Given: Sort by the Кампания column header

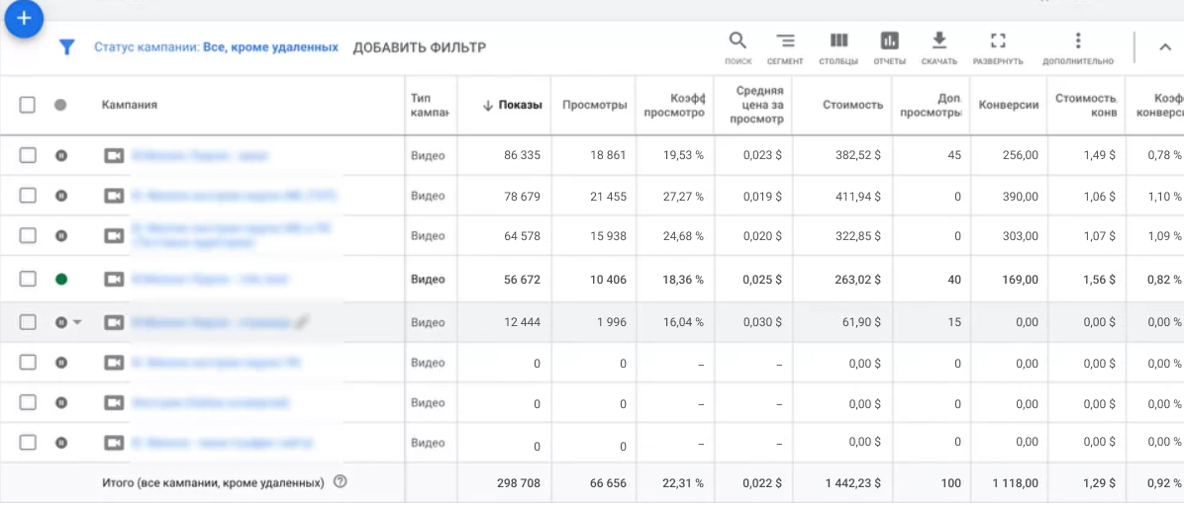Looking at the screenshot, I should point(129,105).
